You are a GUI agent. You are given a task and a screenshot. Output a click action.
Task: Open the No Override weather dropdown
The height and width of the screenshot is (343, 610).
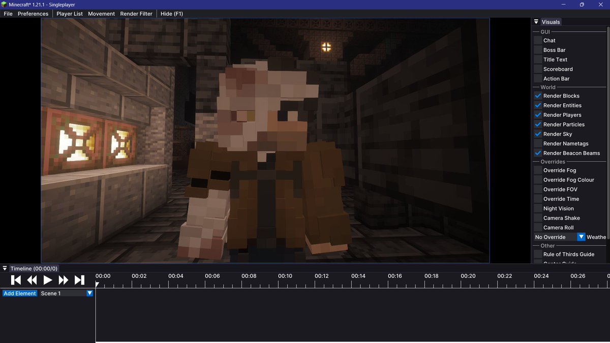coord(582,237)
